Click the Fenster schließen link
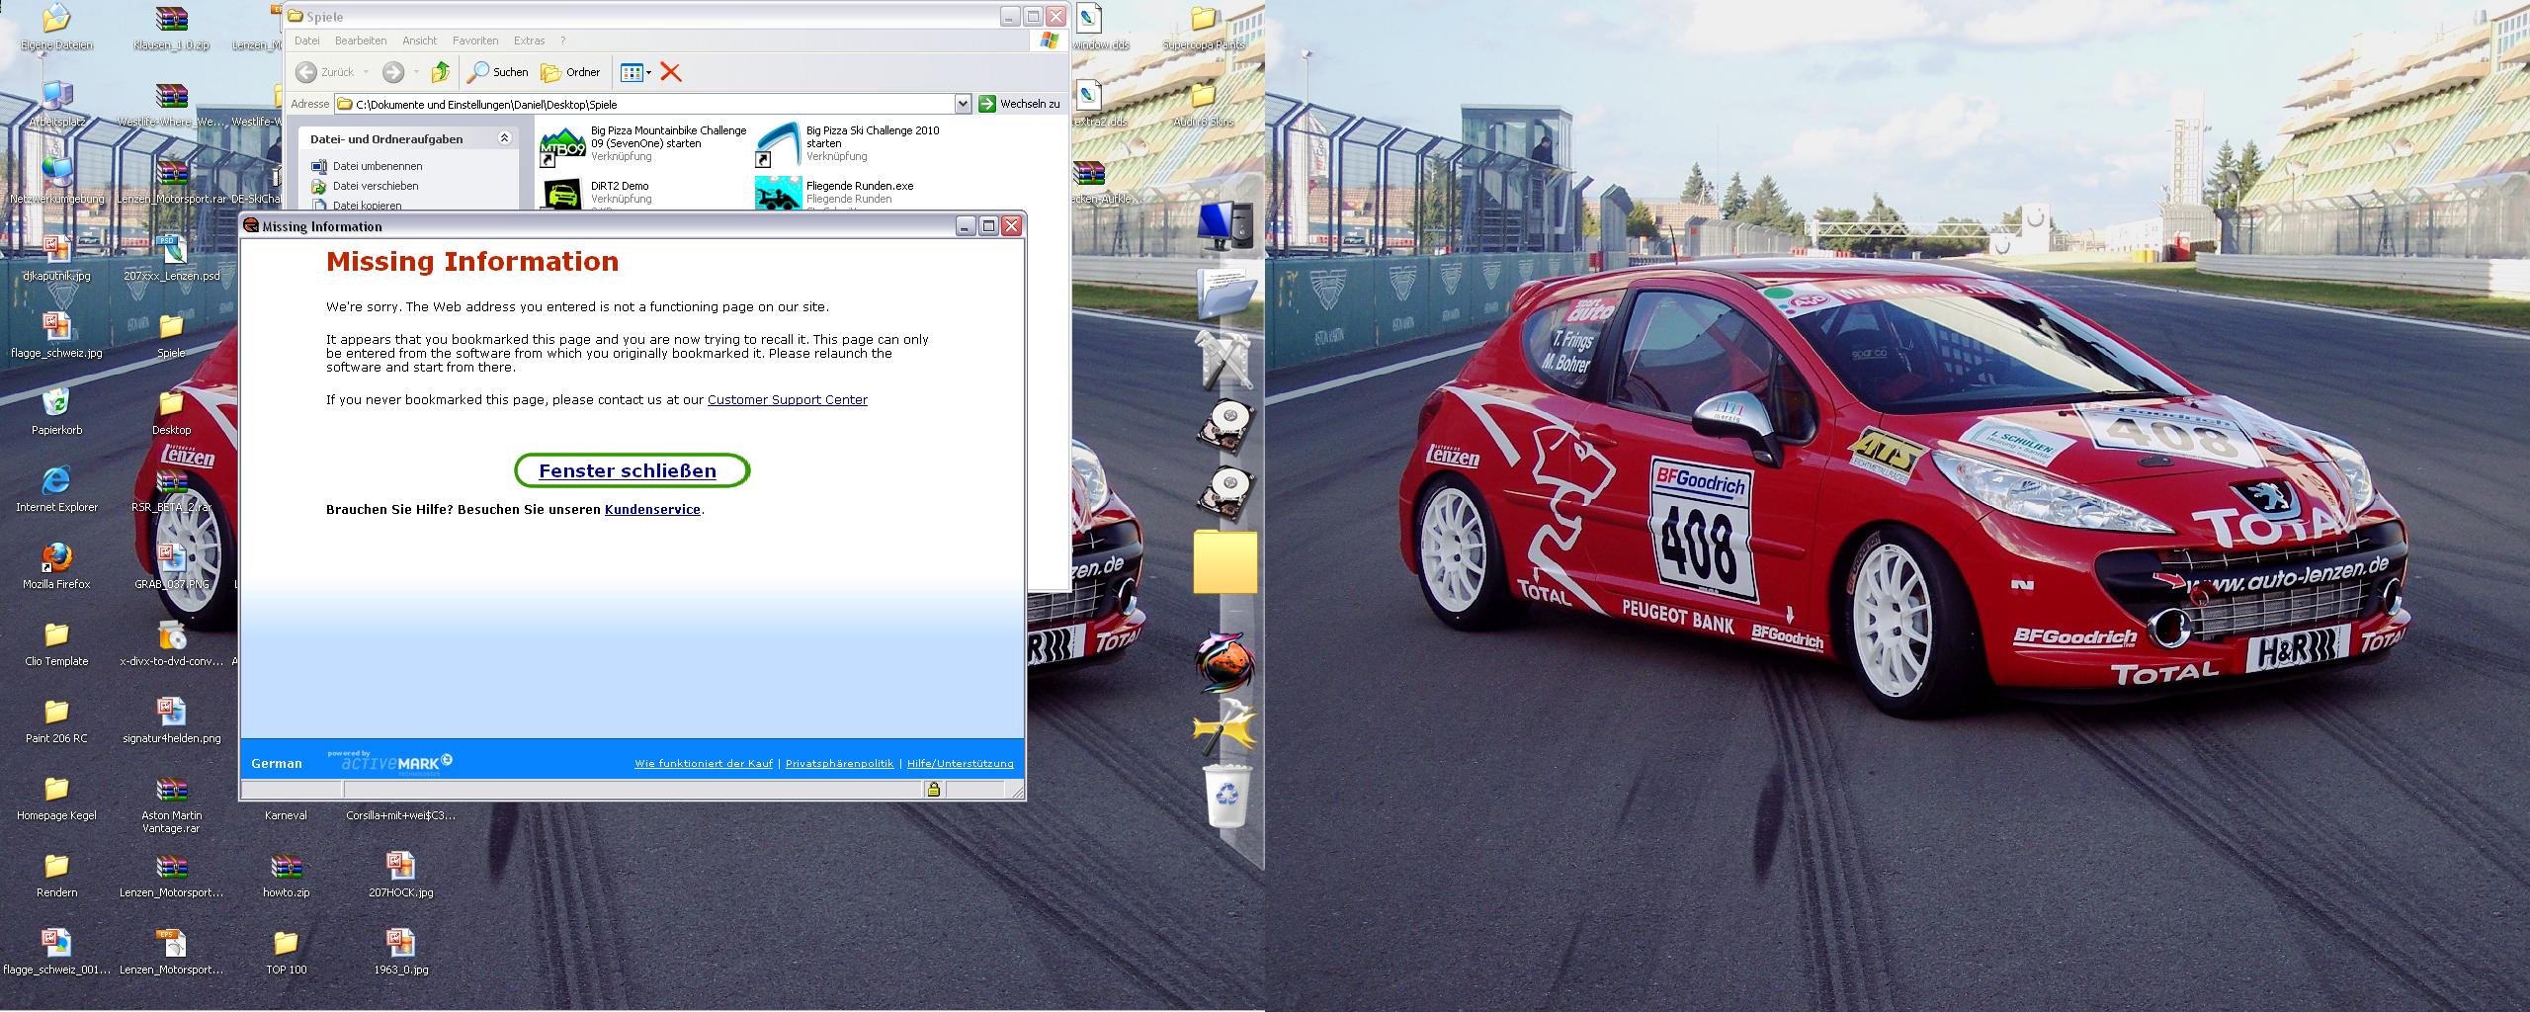 click(x=628, y=471)
